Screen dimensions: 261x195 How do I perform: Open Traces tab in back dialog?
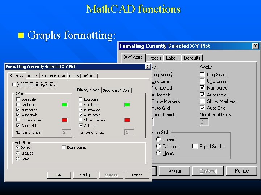coord(154,58)
